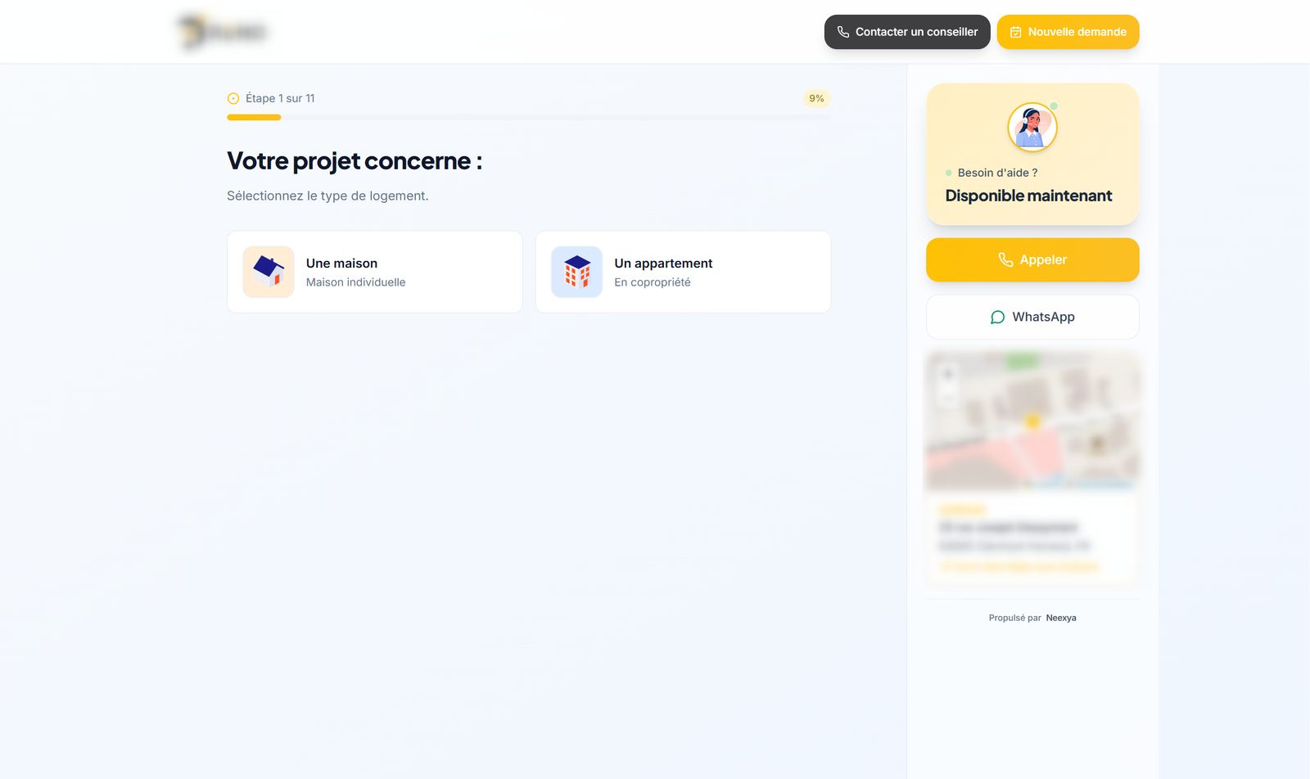1310x779 pixels.
Task: Open the WhatsApp chat button
Action: (1032, 317)
